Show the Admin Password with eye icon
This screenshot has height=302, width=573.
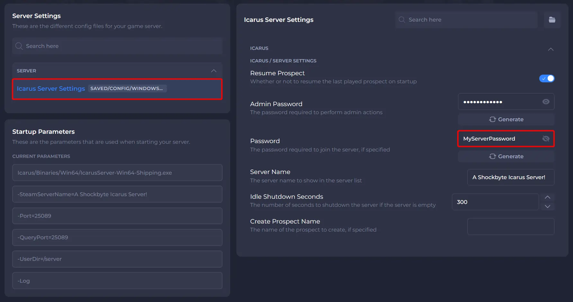(x=546, y=102)
